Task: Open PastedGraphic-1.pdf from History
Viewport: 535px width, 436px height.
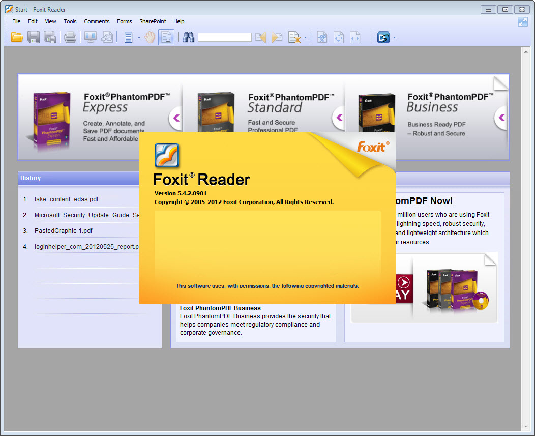Action: point(63,230)
